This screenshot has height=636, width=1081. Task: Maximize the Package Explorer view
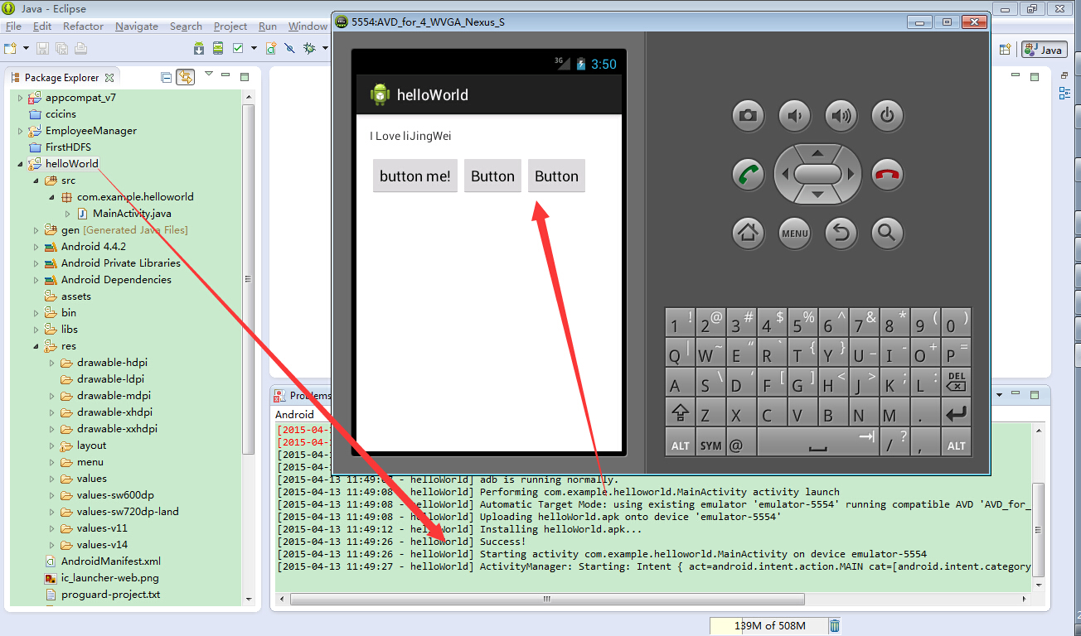point(245,76)
